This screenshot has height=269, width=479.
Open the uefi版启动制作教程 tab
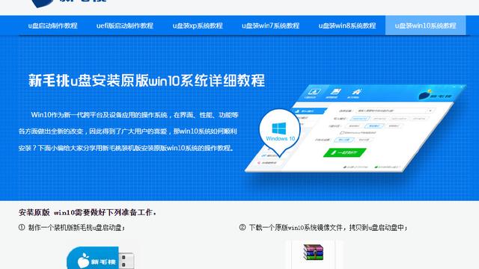tap(124, 25)
